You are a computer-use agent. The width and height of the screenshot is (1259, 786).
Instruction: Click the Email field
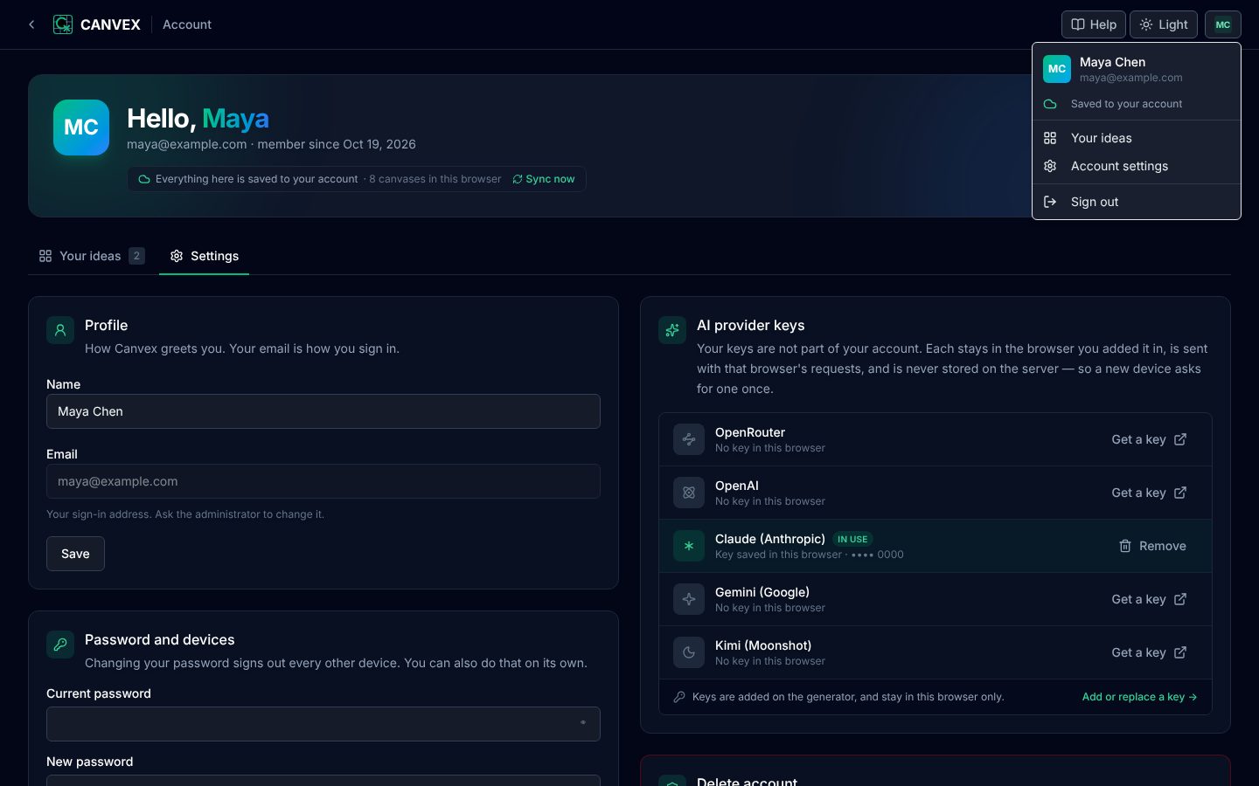coord(323,481)
